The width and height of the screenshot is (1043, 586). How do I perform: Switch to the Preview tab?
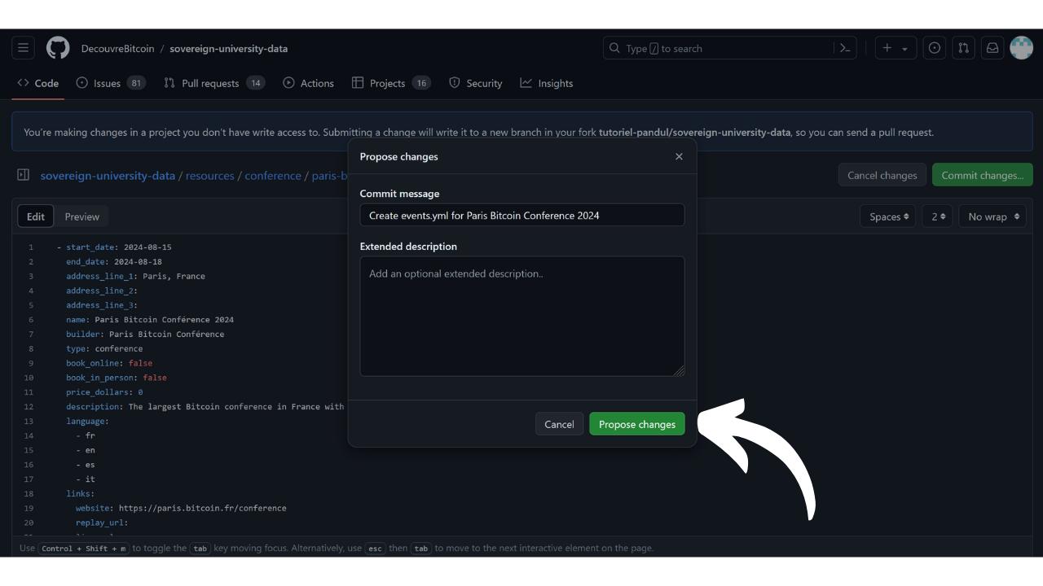click(x=82, y=216)
